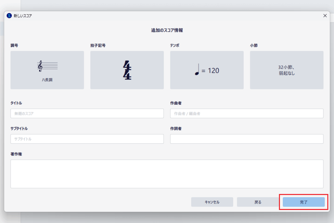Viewport: 334px width, 223px height.
Task: Focus the 作詞者 lyricist input field
Action: click(x=247, y=139)
